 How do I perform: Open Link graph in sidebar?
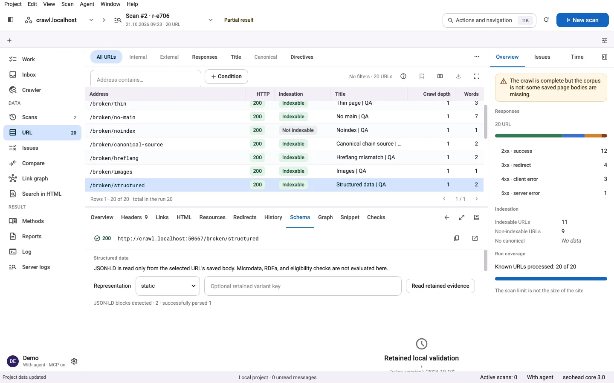coord(42,179)
